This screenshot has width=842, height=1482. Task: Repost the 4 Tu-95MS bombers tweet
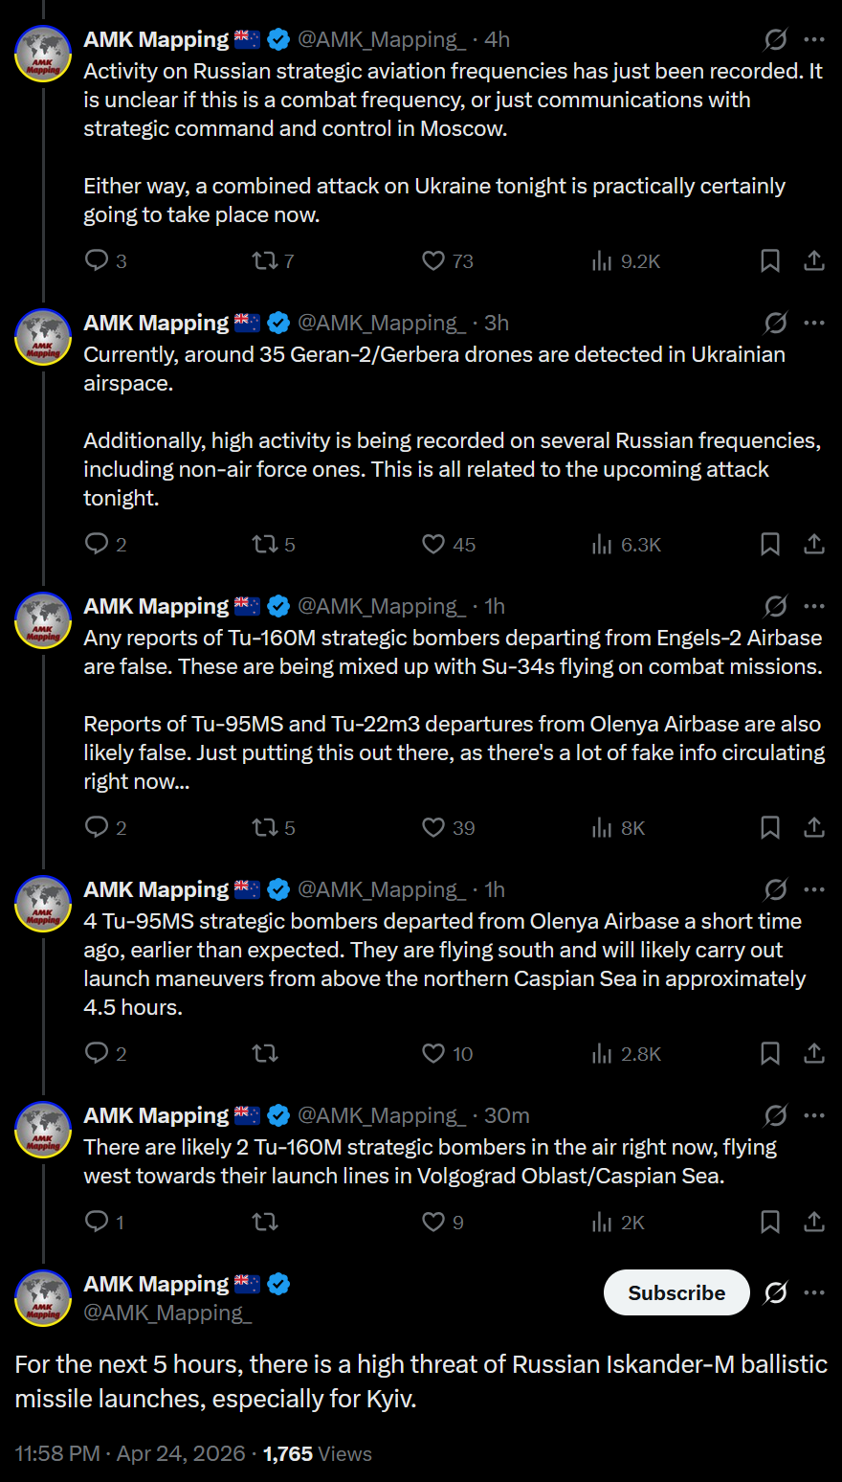tap(265, 1053)
